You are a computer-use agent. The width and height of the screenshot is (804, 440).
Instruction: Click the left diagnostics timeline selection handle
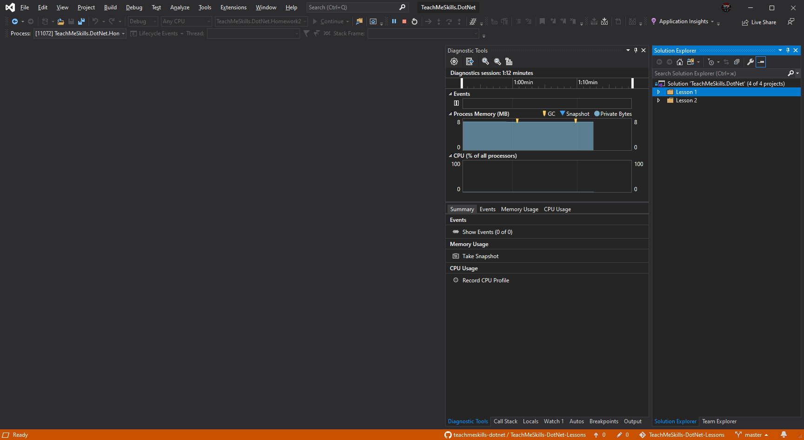pyautogui.click(x=462, y=83)
